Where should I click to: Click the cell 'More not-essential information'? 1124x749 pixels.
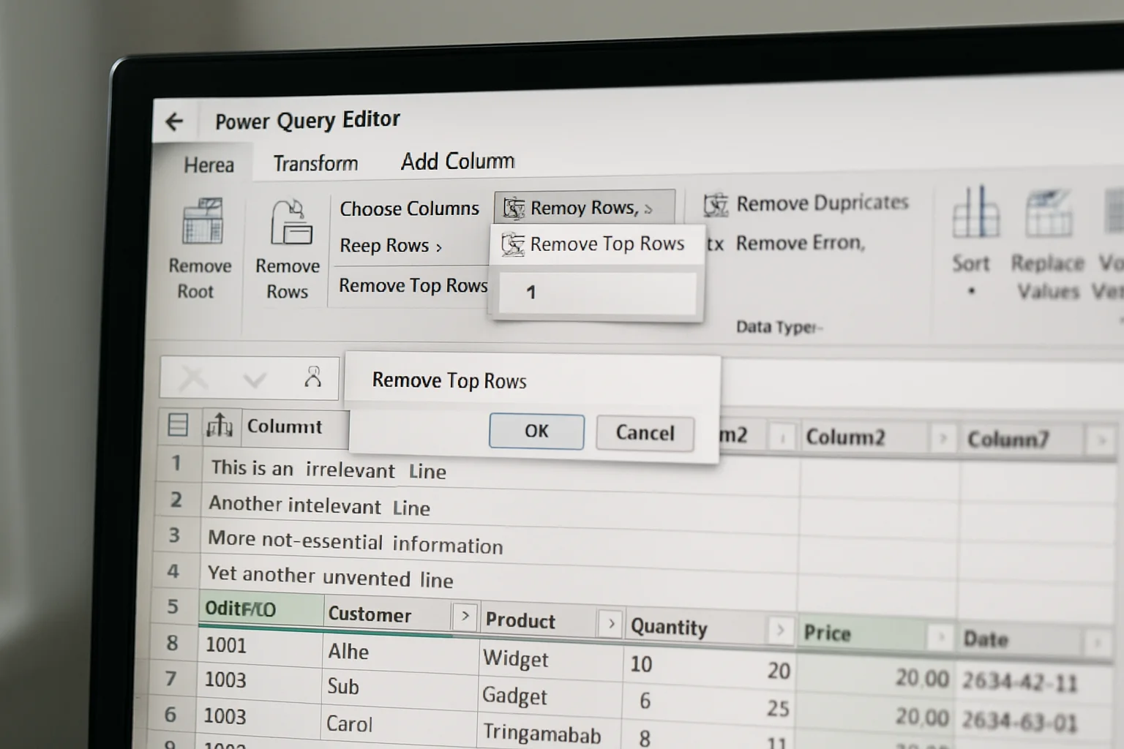355,542
